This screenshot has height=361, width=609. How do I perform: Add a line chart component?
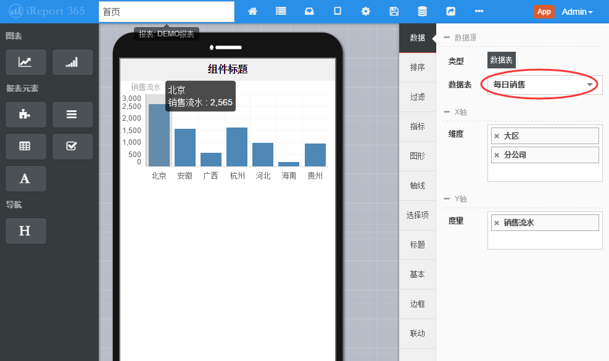(x=26, y=62)
